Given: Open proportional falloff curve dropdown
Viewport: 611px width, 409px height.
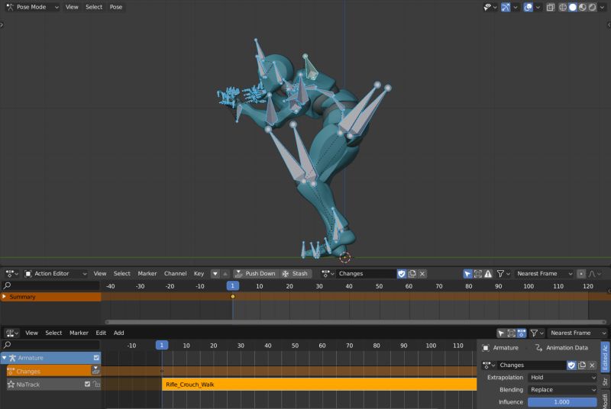Looking at the screenshot, I should [594, 274].
